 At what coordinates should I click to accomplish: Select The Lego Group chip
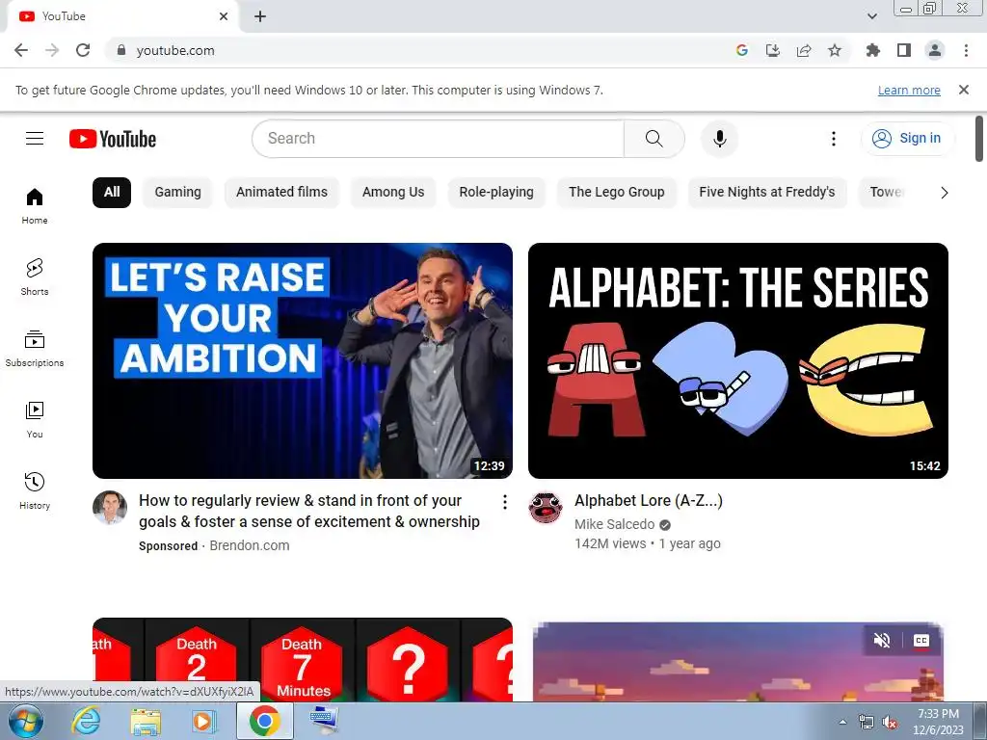(616, 192)
